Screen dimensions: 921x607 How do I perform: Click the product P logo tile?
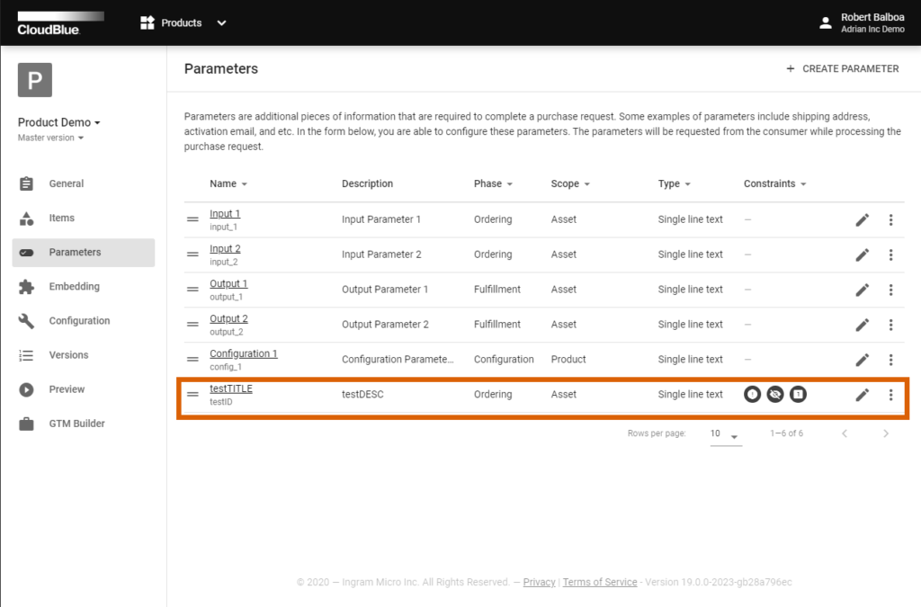click(35, 80)
